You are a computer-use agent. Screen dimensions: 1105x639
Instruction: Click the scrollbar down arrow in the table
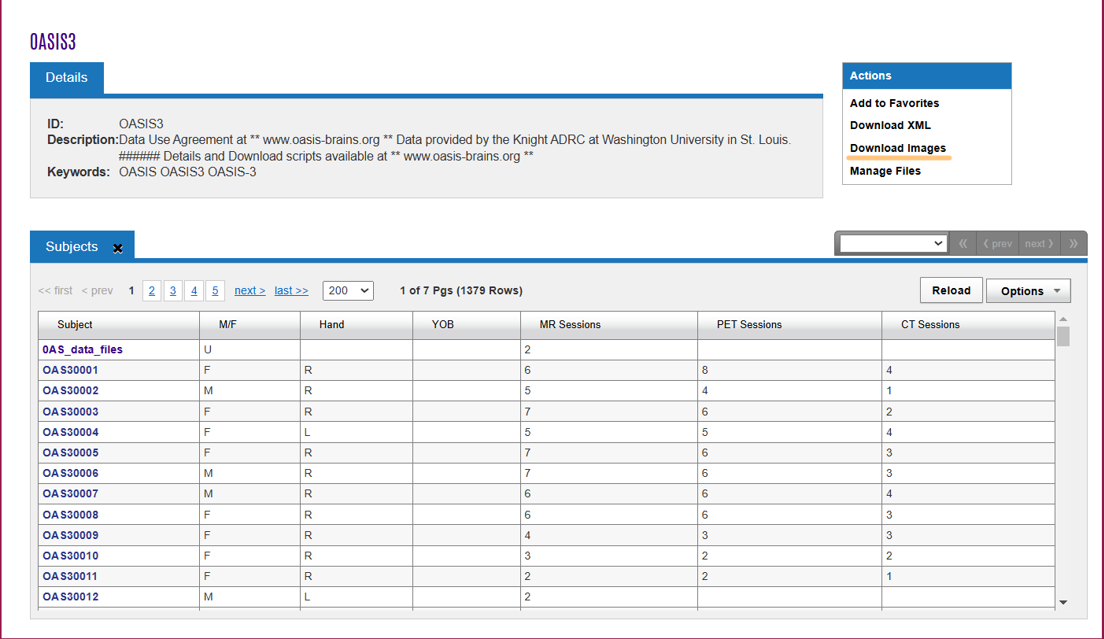1063,602
